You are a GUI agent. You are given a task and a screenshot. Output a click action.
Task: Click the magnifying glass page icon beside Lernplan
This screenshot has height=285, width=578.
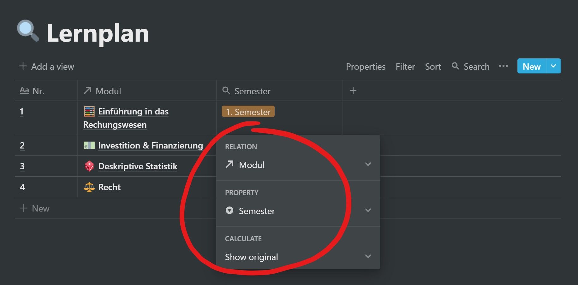click(x=28, y=31)
